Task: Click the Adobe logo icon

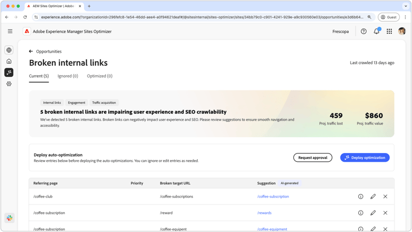Action: (27, 31)
